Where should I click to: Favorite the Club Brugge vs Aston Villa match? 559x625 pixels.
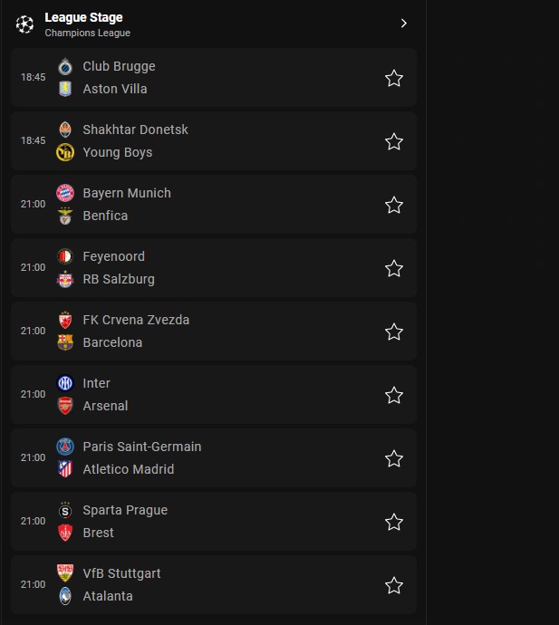tap(394, 78)
